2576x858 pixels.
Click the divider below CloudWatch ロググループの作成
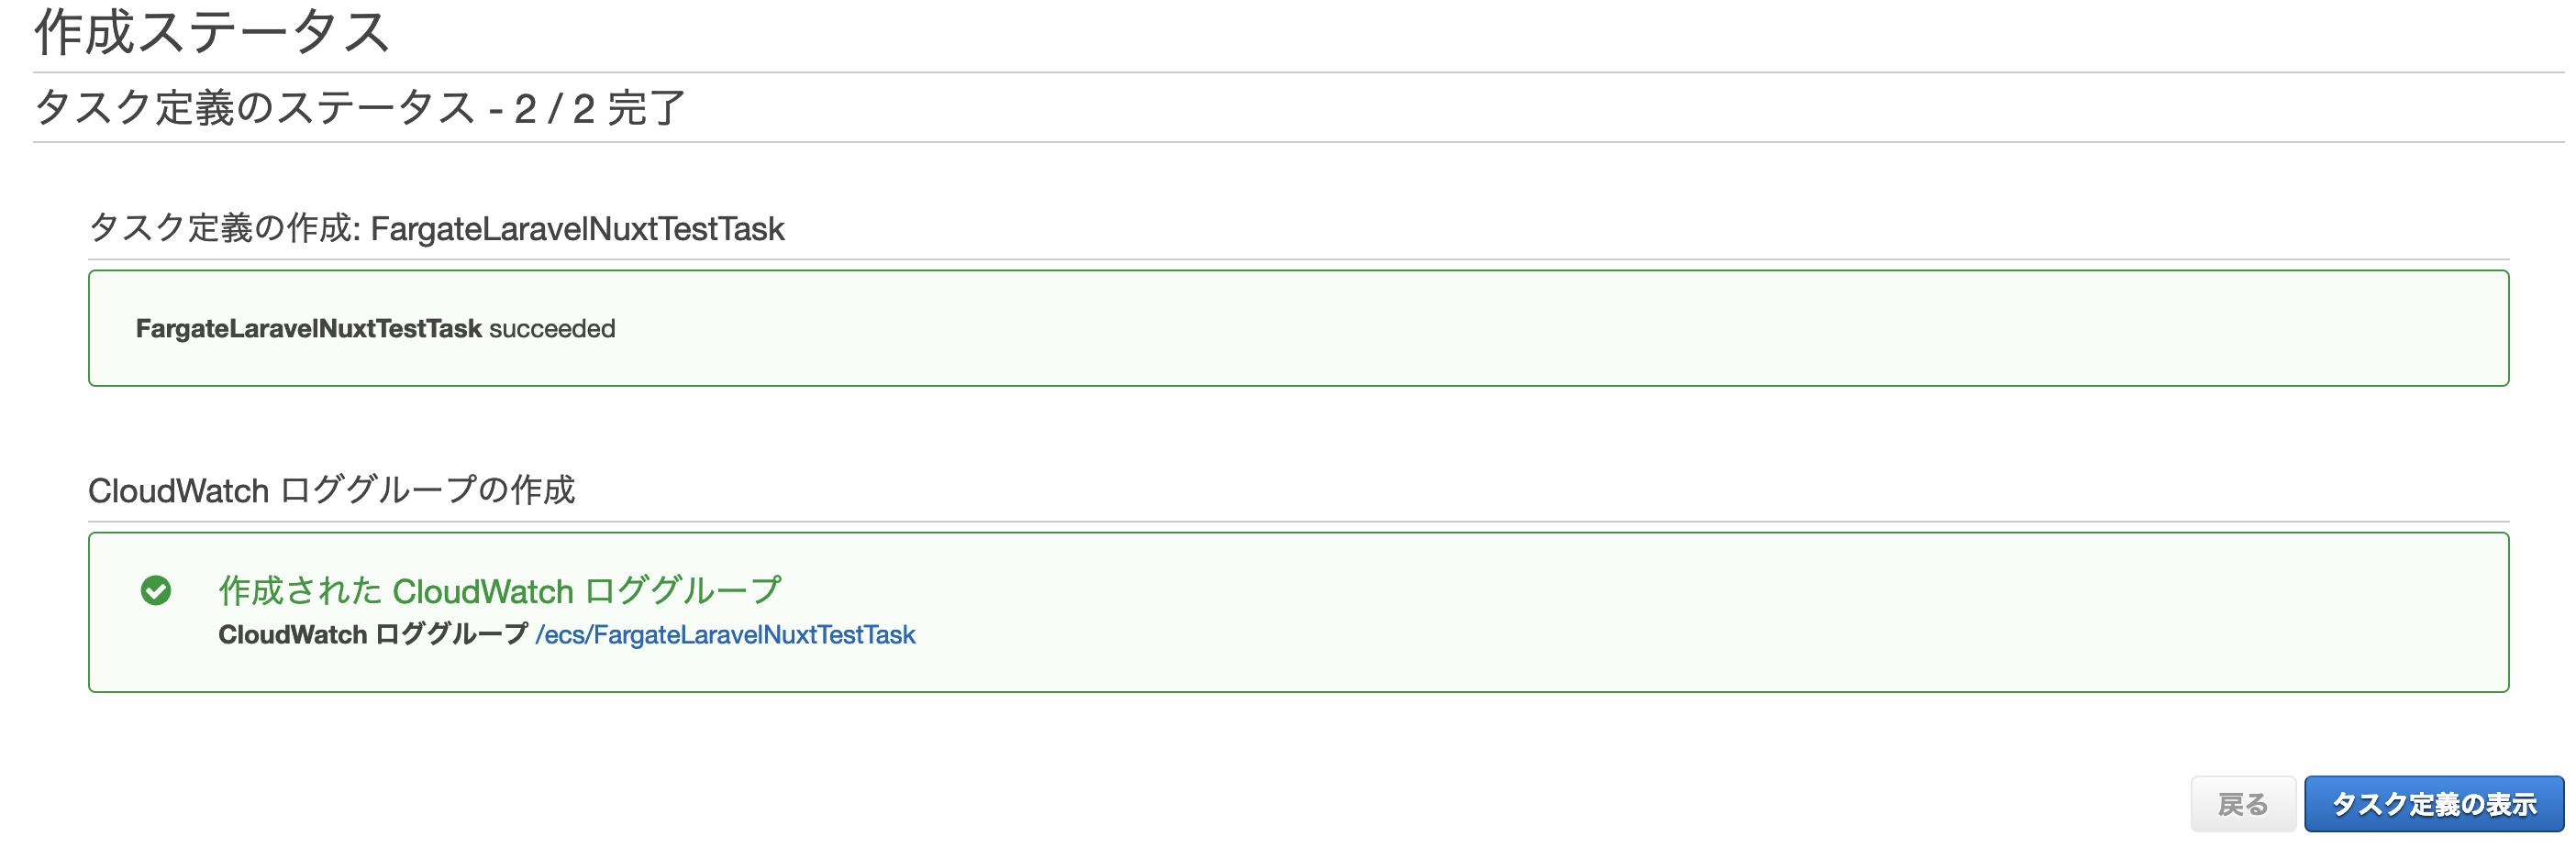pyautogui.click(x=1298, y=522)
